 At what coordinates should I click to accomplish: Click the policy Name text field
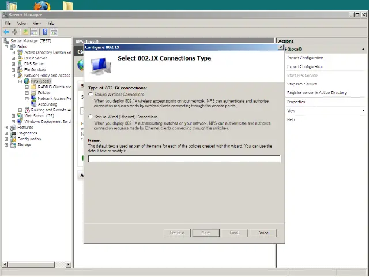click(x=184, y=159)
